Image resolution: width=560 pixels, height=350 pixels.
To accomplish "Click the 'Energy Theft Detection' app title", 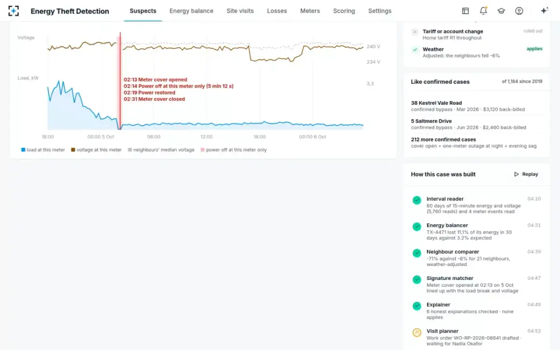I will 70,11.
